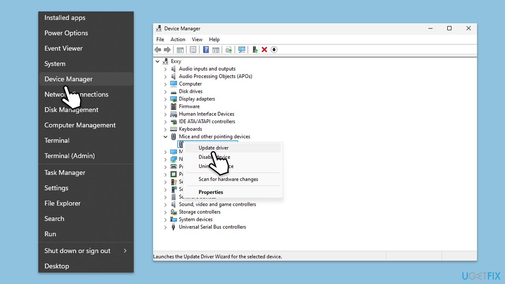Choose Properties in the context menu
Screen dimensions: 505x284
click(x=233, y=192)
